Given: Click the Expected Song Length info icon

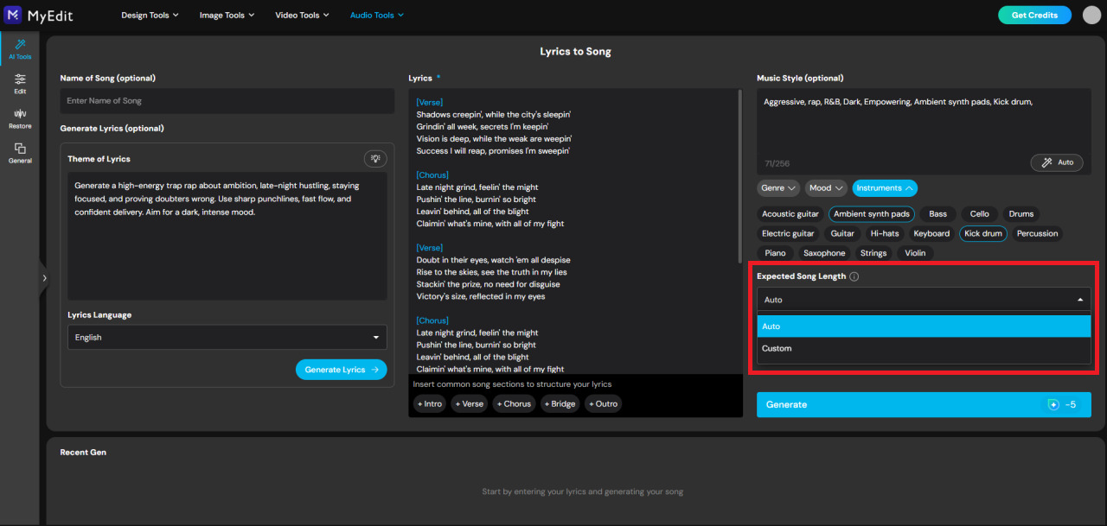Looking at the screenshot, I should coord(854,277).
